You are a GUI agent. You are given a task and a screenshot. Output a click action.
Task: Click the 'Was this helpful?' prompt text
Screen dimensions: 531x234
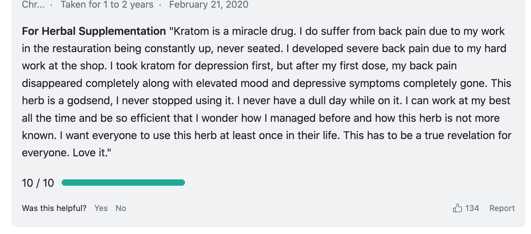(x=54, y=208)
